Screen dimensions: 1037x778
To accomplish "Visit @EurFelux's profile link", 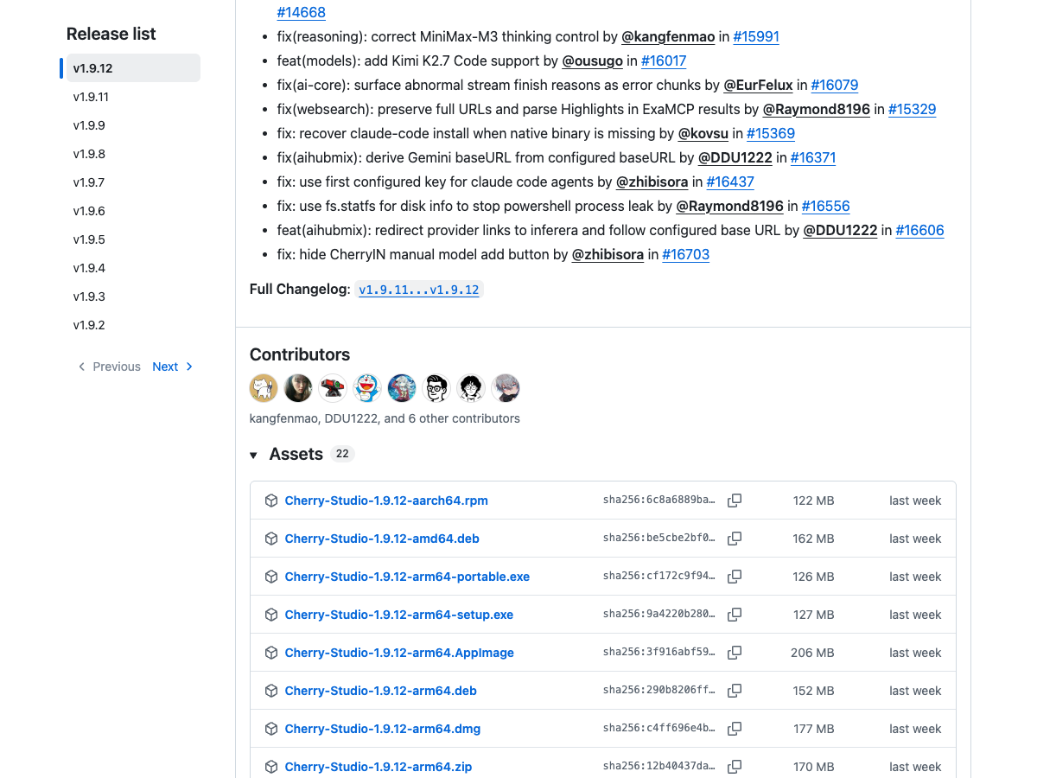I will (x=758, y=85).
